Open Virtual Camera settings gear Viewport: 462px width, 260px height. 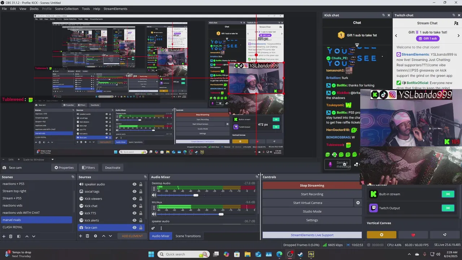tap(358, 203)
